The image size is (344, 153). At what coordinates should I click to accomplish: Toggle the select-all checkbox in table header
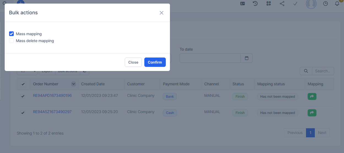[23, 84]
